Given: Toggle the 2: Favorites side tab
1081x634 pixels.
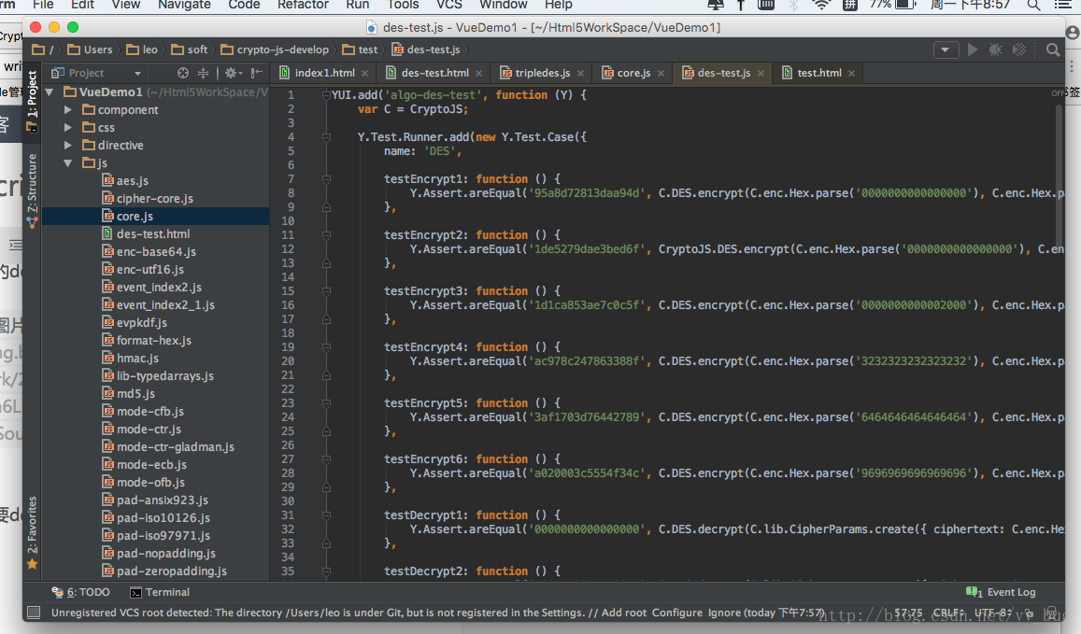Looking at the screenshot, I should [32, 532].
